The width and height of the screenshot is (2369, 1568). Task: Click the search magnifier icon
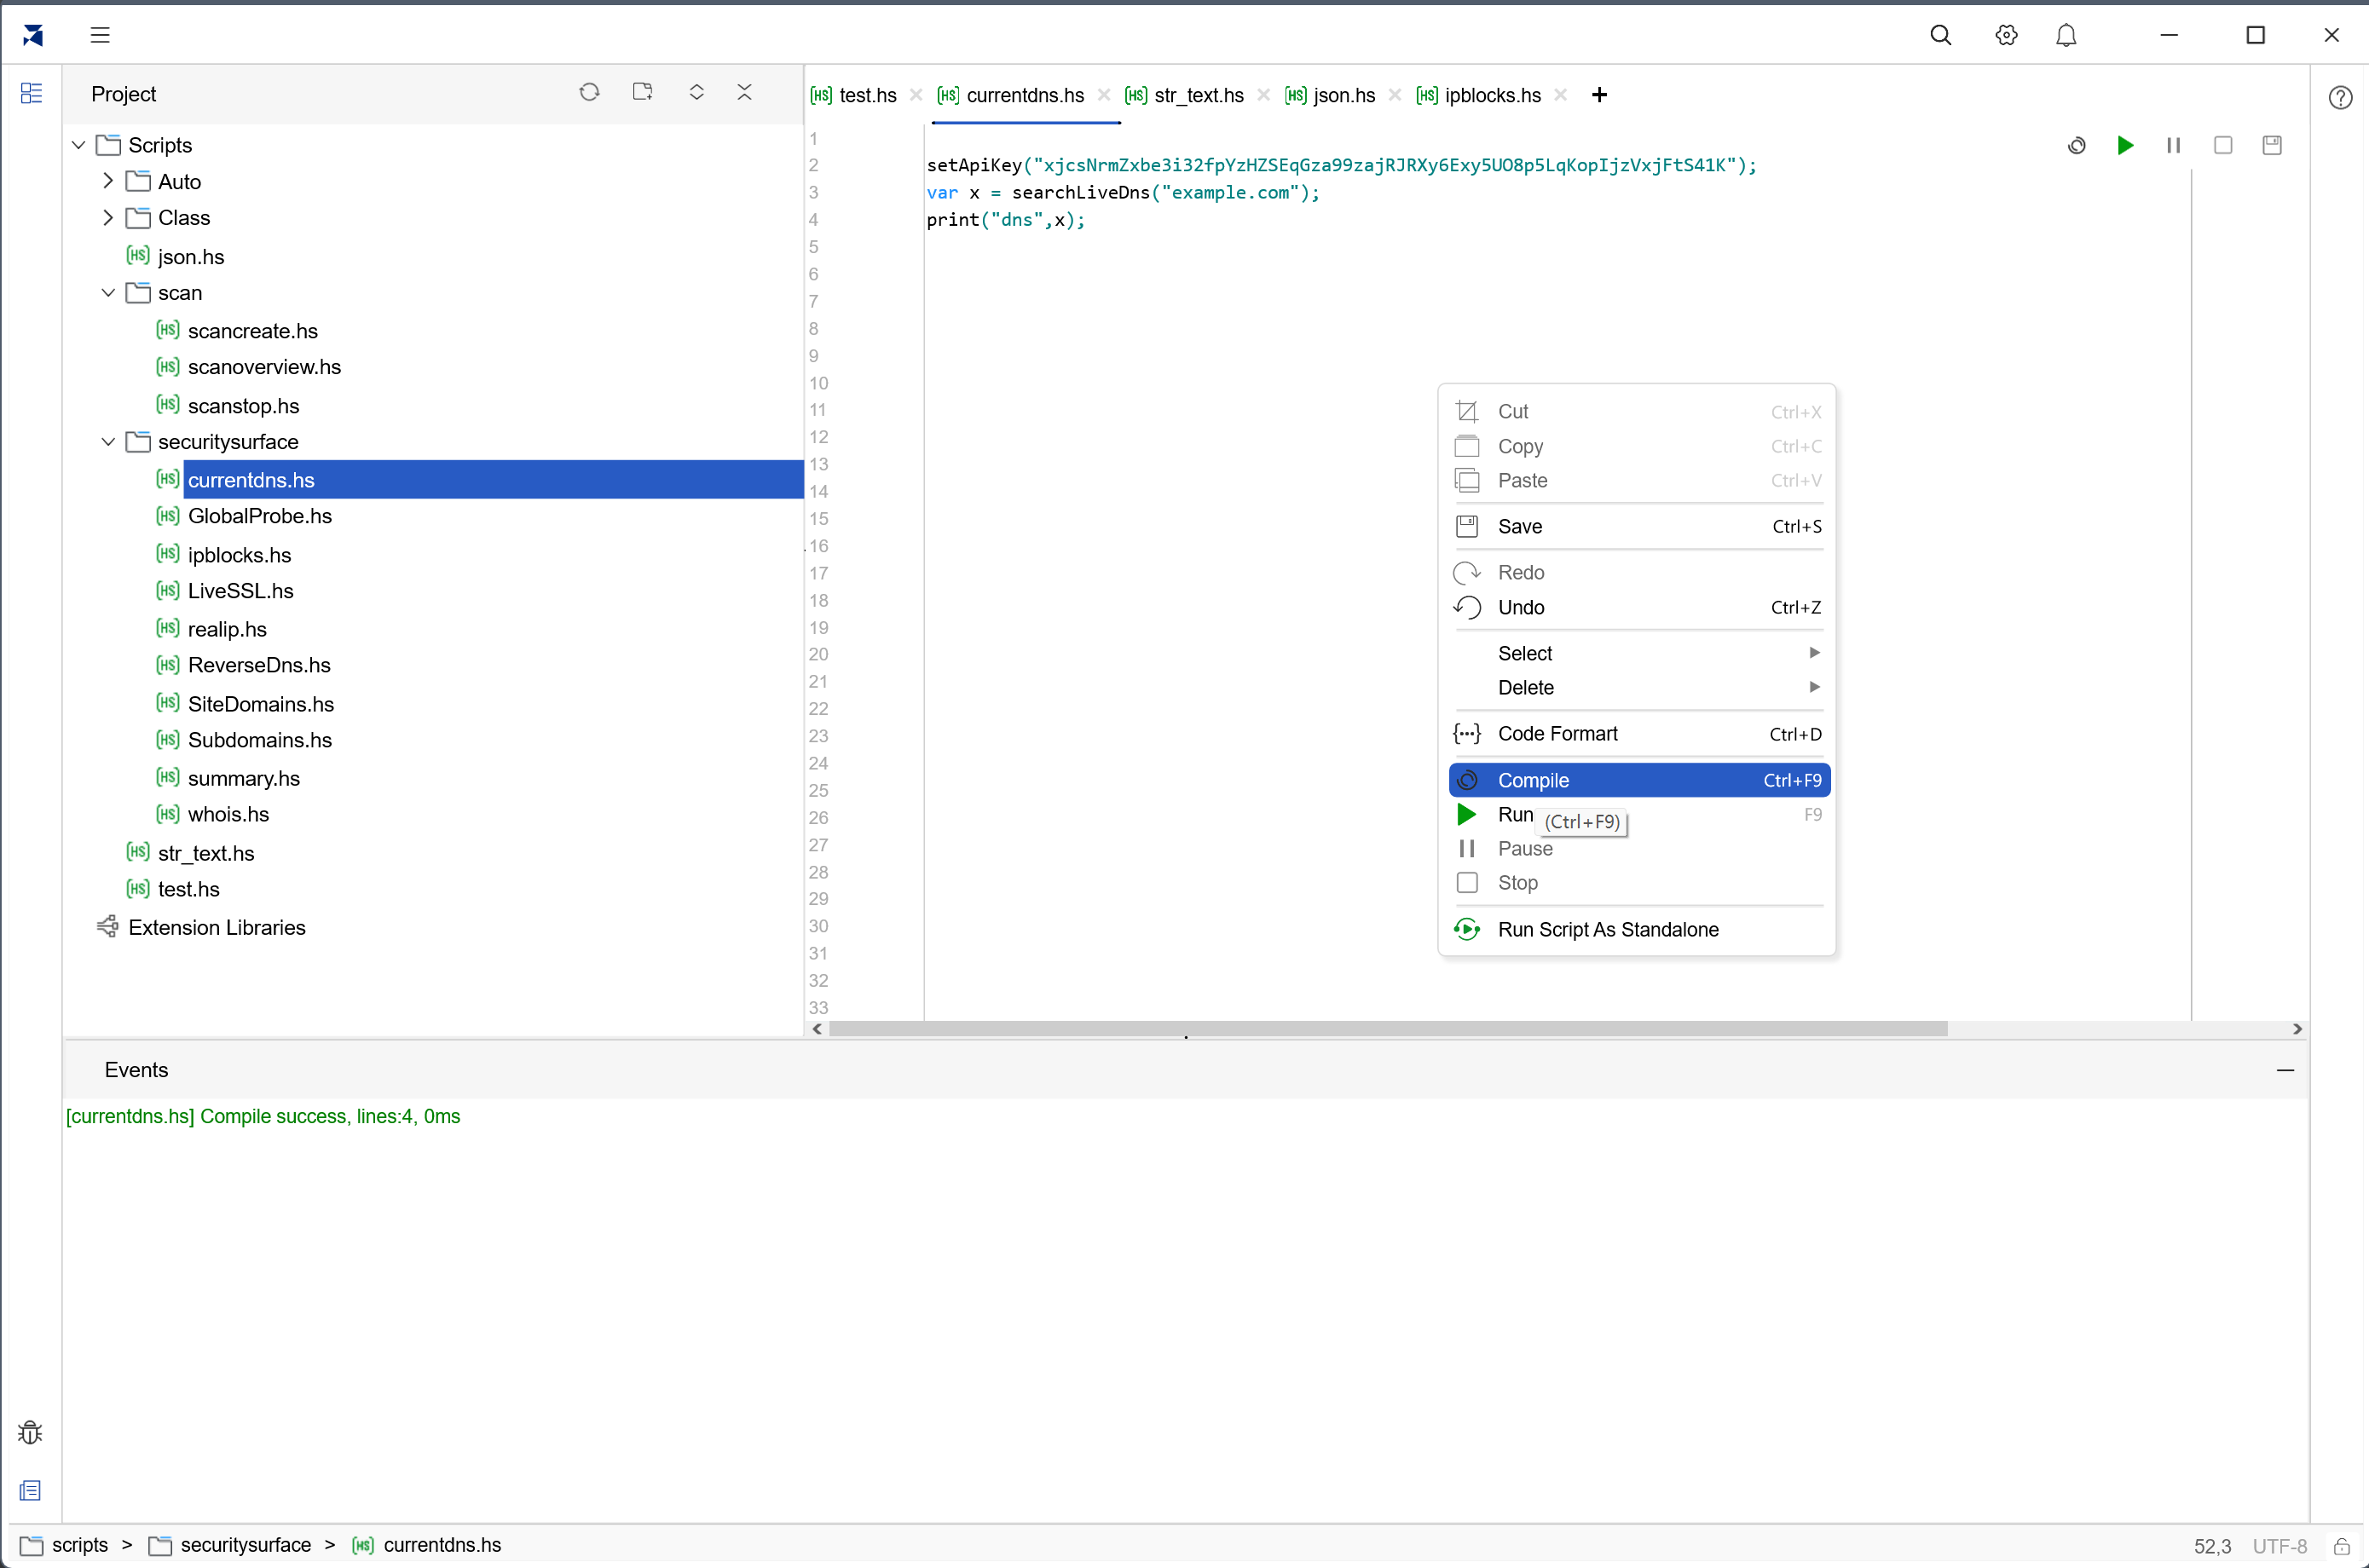pos(1940,35)
